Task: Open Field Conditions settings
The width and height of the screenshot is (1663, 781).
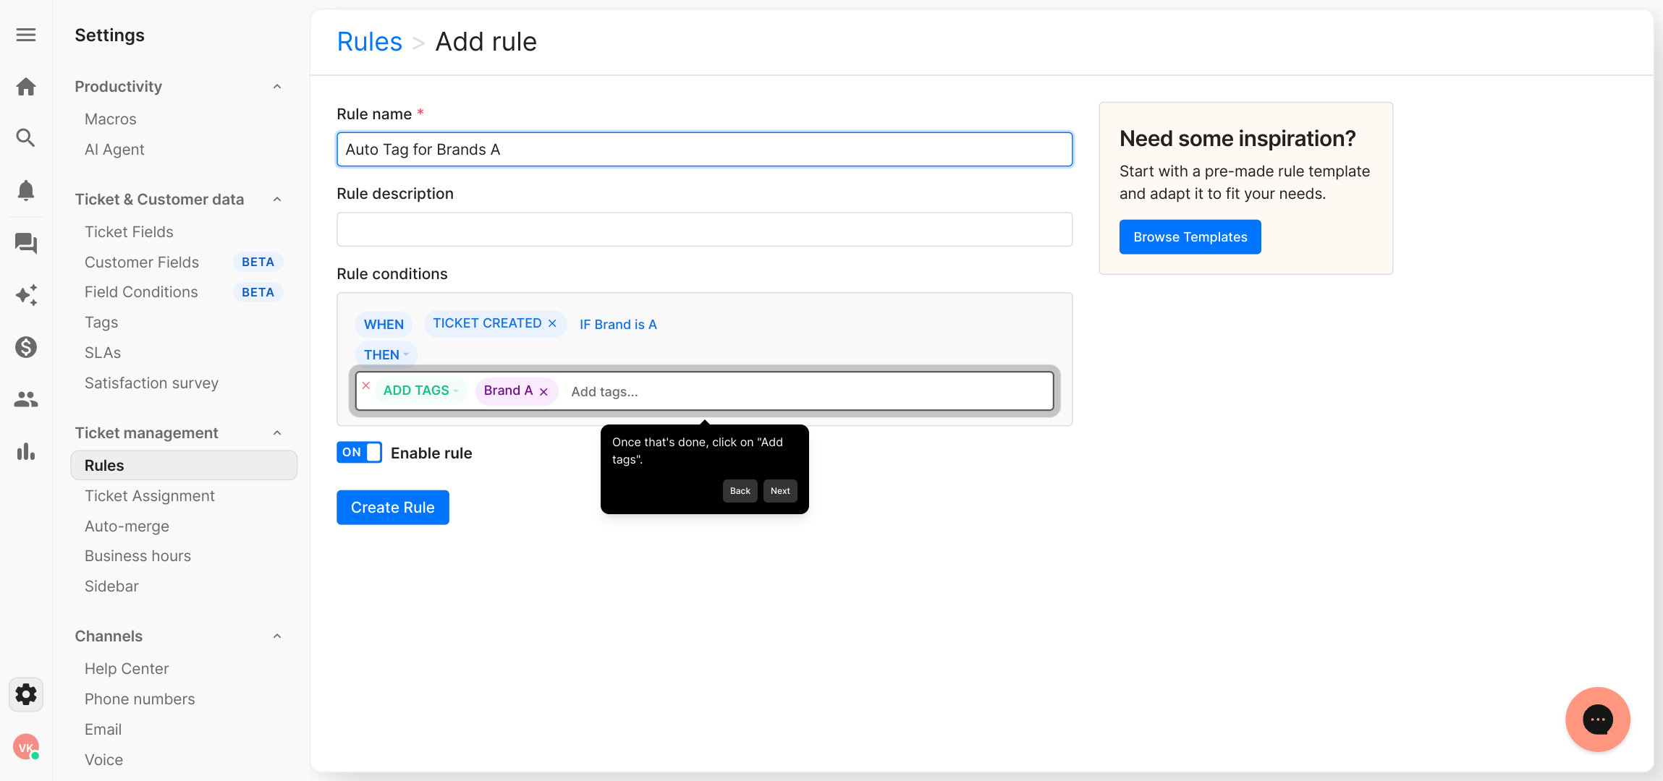Action: [x=141, y=292]
